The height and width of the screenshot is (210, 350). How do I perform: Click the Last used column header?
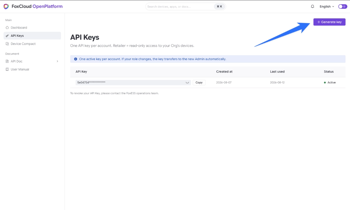[x=277, y=71]
